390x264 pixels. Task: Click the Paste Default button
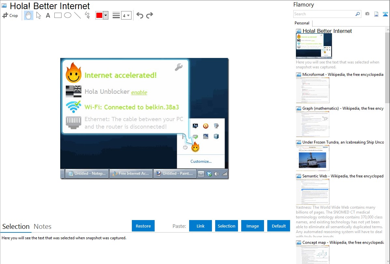coord(279,226)
